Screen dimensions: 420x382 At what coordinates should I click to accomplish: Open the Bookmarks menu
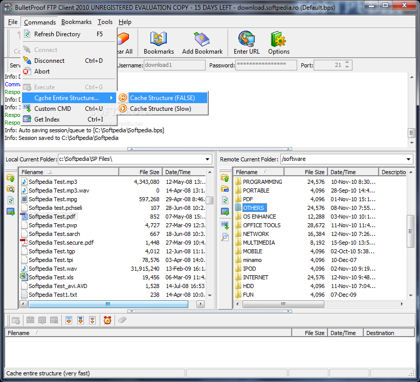(x=76, y=22)
